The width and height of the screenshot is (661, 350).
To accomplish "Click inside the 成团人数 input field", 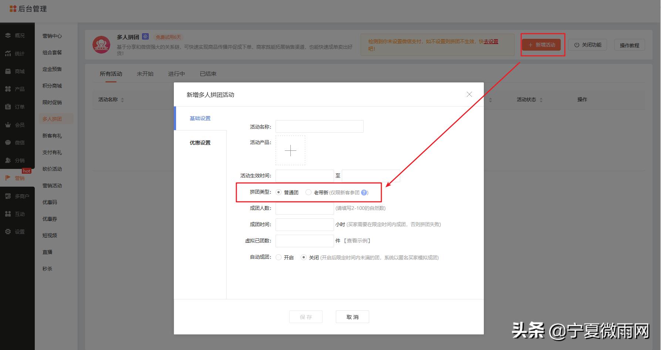I will [x=304, y=208].
